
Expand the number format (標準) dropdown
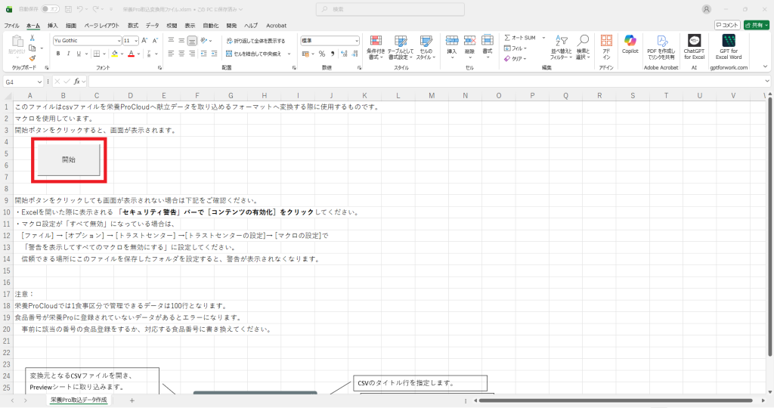pos(357,41)
